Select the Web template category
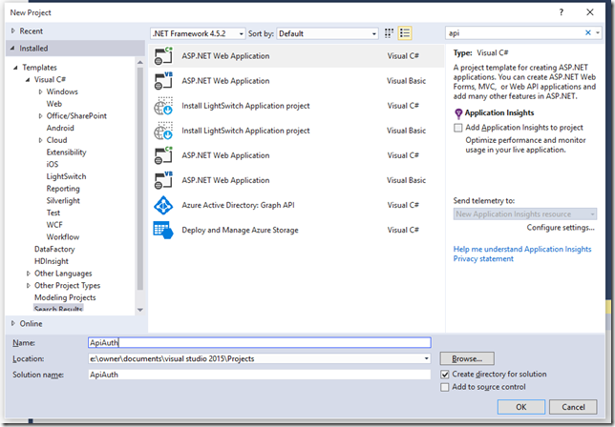 [54, 104]
